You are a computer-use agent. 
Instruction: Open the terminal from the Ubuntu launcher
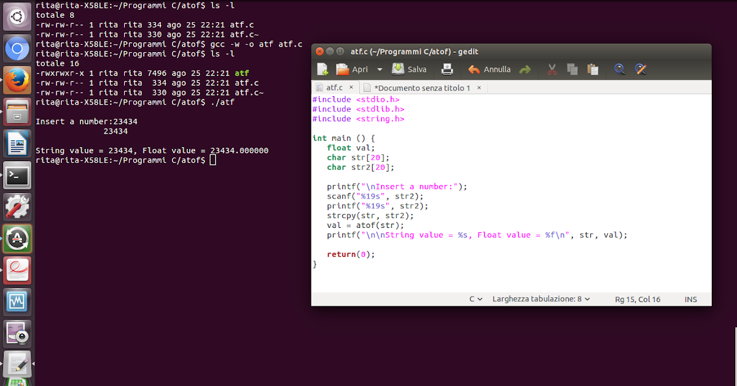click(17, 175)
